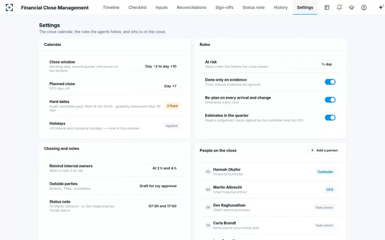This screenshot has height=240, width=385.
Task: Click Reinsurance accounting lead subtitle
Action: pyautogui.click(x=236, y=228)
